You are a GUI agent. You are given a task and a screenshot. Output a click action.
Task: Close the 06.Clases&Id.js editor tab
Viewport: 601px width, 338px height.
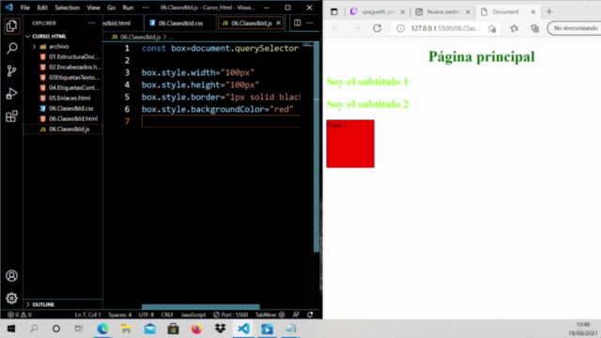[x=278, y=23]
